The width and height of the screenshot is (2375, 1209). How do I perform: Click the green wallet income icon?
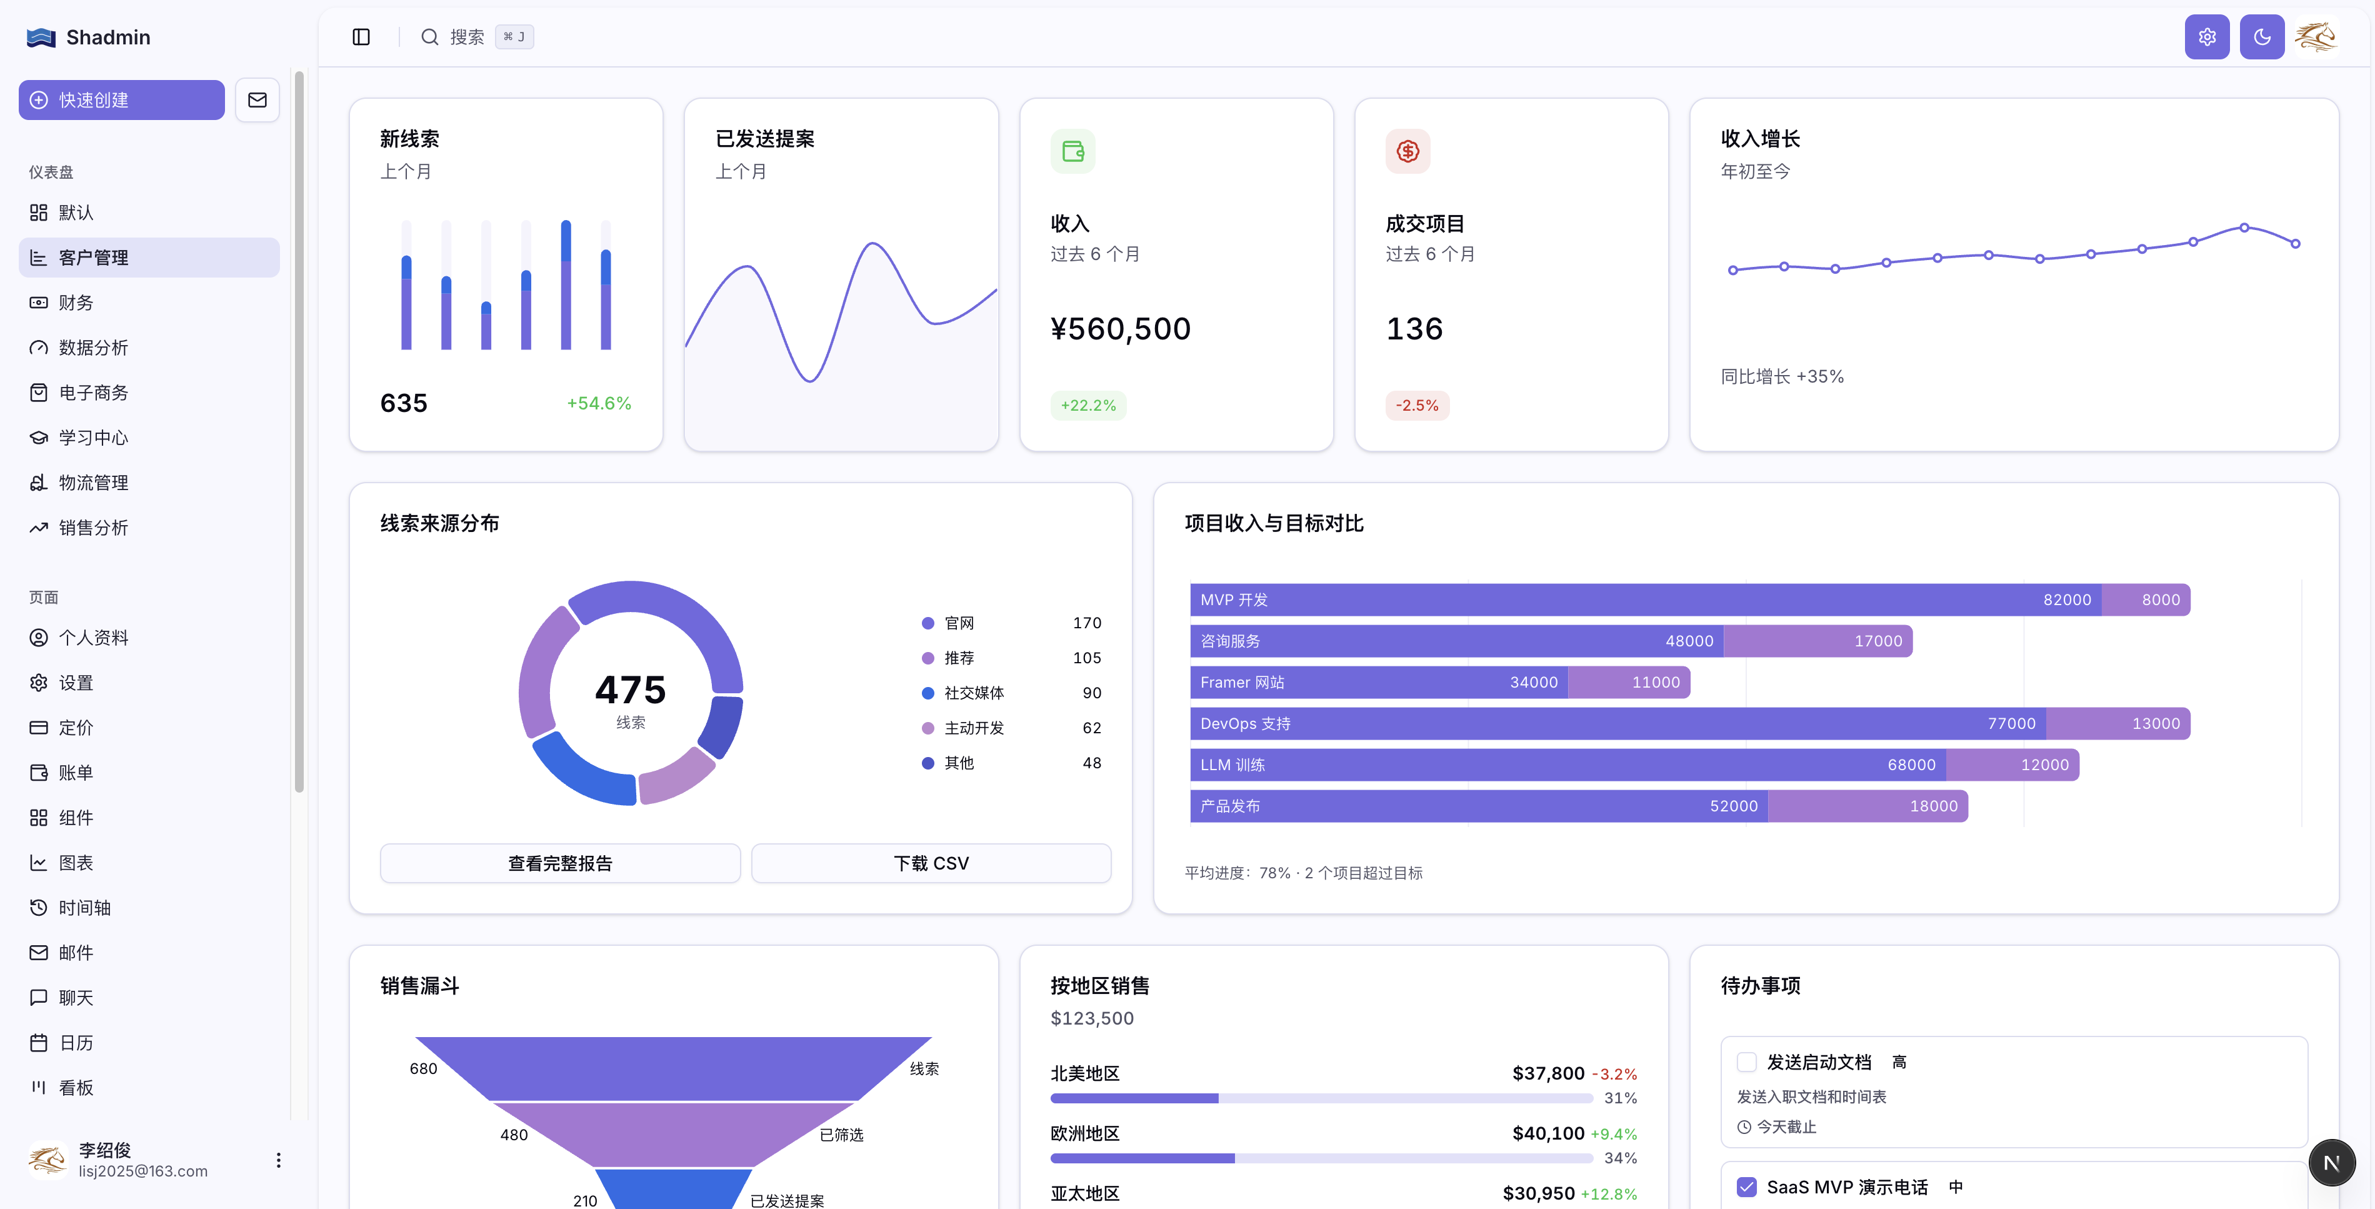point(1072,151)
